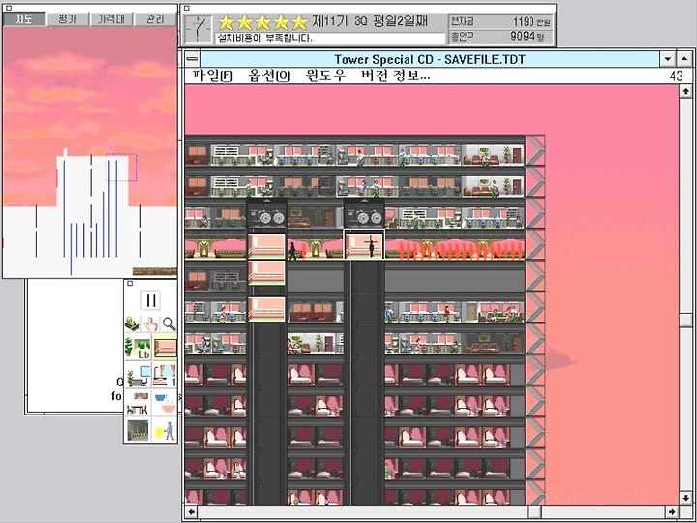This screenshot has height=523, width=697.
Task: Open the 파일(F) menu
Action: click(212, 76)
